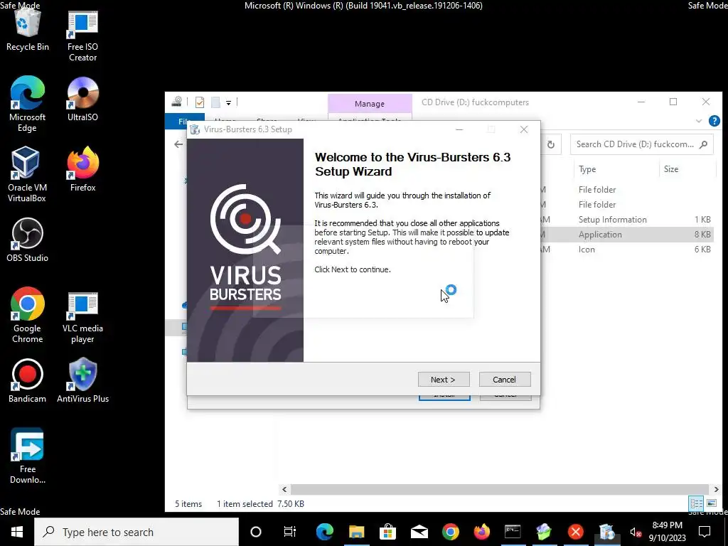Select the Free ISO Creator shortcut

click(82, 36)
